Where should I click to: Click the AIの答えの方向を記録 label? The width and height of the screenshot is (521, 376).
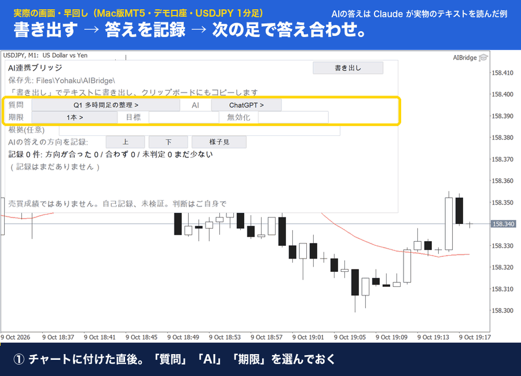48,142
